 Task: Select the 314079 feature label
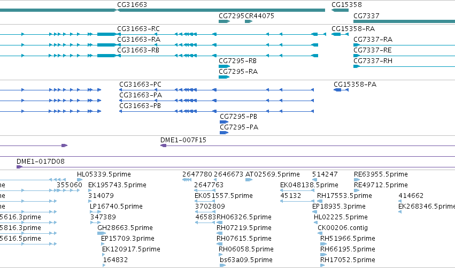(101, 196)
